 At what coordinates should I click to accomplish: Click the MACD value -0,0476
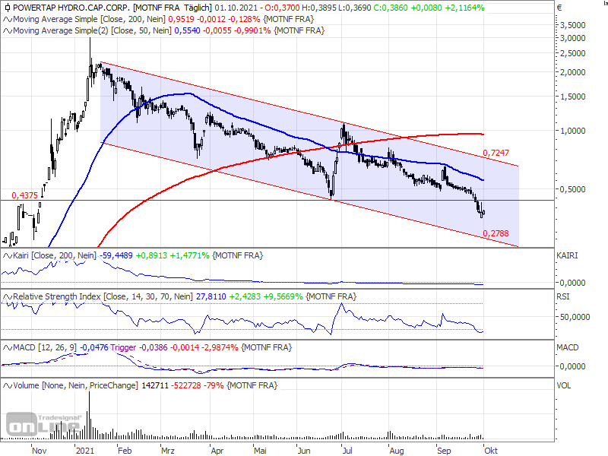pyautogui.click(x=93, y=347)
